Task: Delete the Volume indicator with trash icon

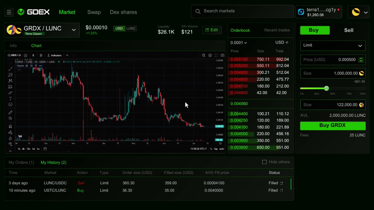Action: coord(36,66)
